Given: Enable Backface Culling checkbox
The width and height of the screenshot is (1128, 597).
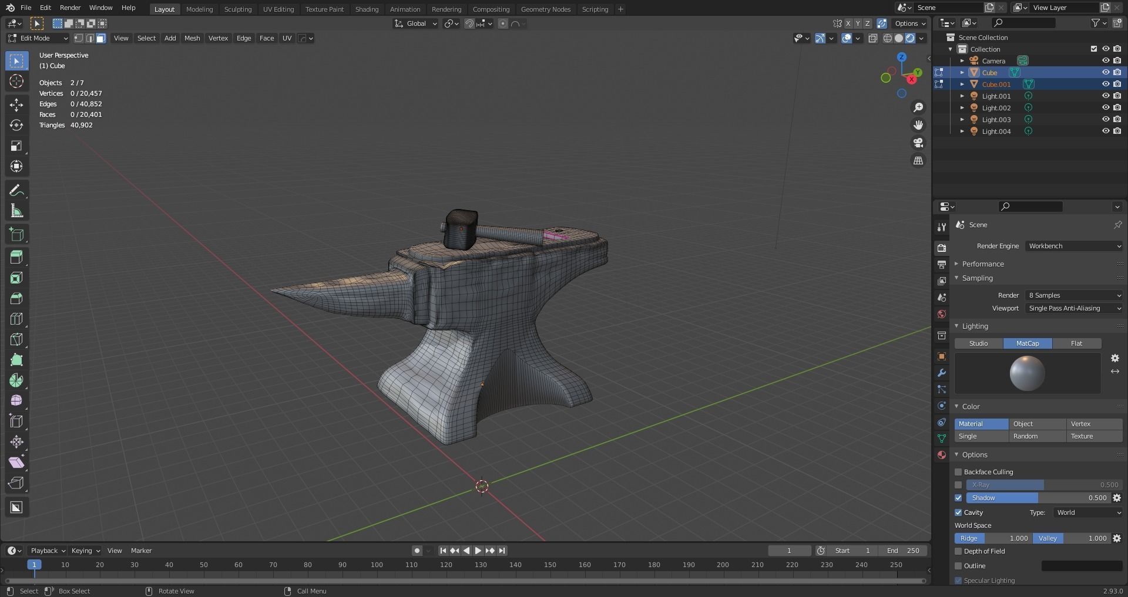Looking at the screenshot, I should click(x=958, y=472).
